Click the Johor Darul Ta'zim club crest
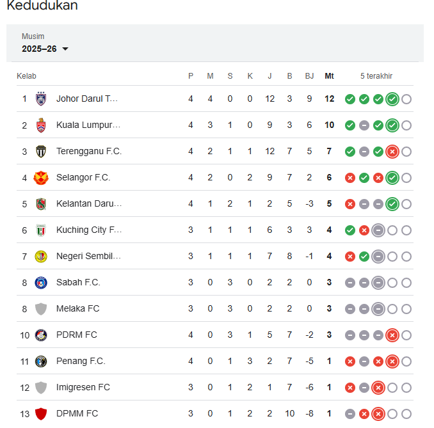This screenshot has width=434, height=428. pyautogui.click(x=41, y=99)
